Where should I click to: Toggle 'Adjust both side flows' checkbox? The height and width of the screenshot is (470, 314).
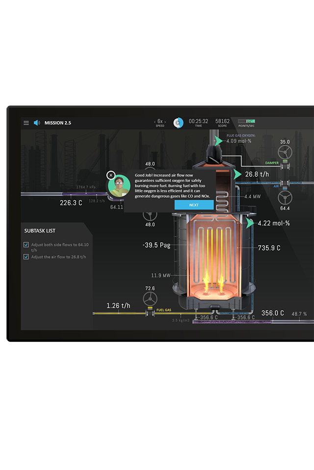pyautogui.click(x=26, y=245)
